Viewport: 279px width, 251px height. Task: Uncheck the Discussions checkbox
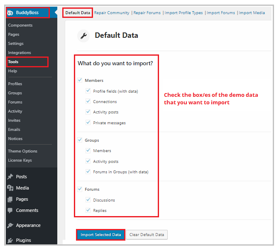(88, 199)
